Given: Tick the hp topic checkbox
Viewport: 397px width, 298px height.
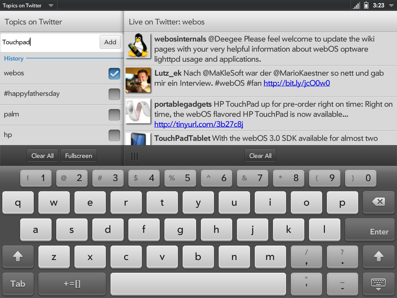Looking at the screenshot, I should 114,135.
